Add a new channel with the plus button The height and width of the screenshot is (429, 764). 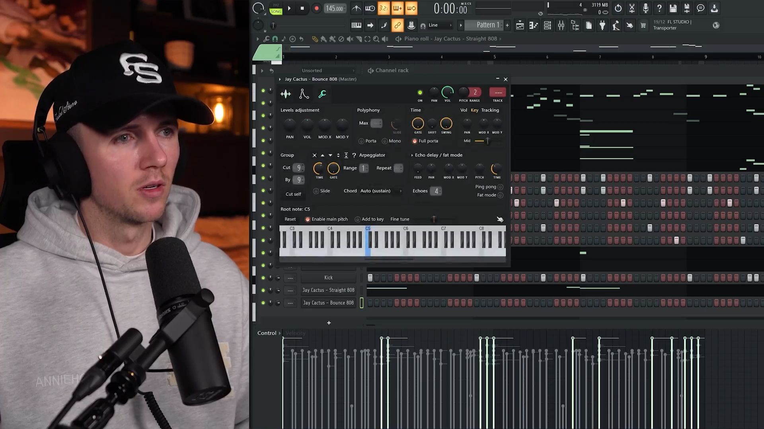click(x=329, y=323)
